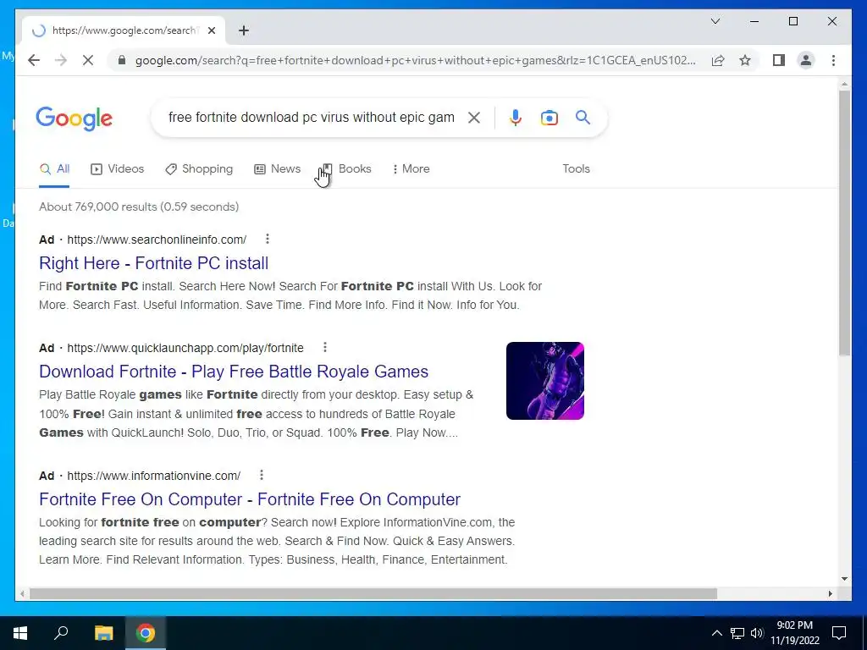The image size is (867, 650).
Task: Open the Chrome profile avatar
Action: coord(806,60)
